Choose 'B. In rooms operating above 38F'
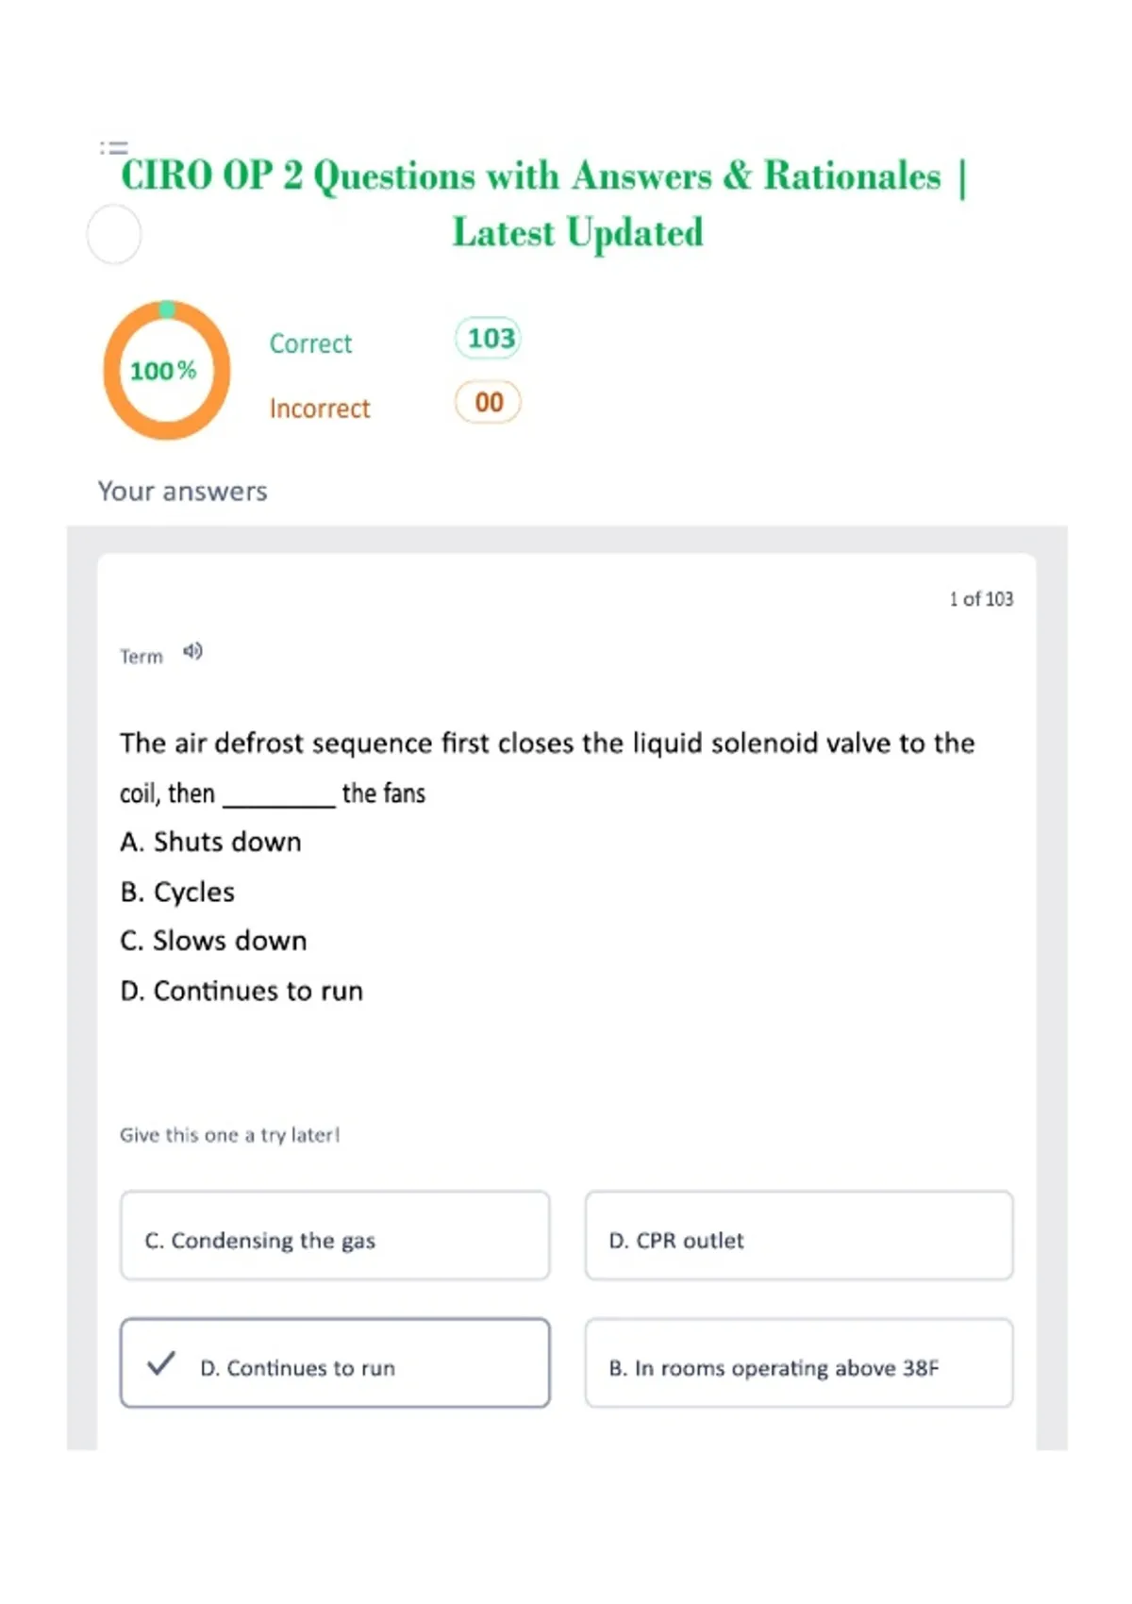Image resolution: width=1132 pixels, height=1604 pixels. click(x=799, y=1363)
